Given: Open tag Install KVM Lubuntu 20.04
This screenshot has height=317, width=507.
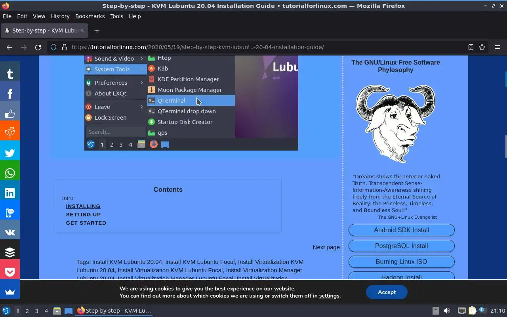Looking at the screenshot, I should tap(127, 262).
